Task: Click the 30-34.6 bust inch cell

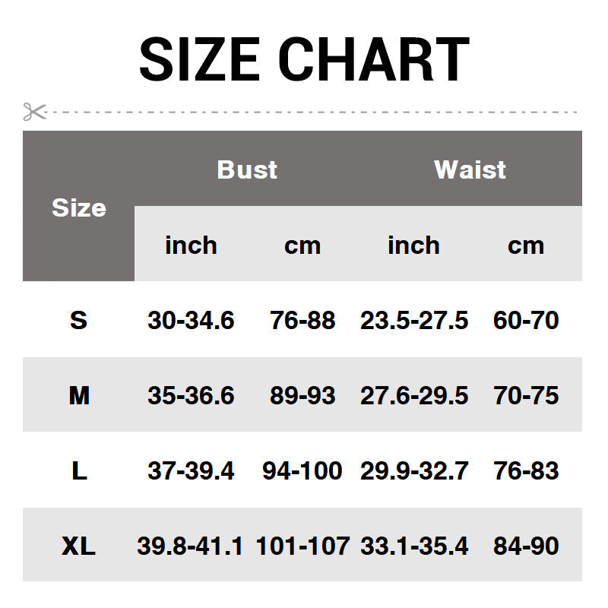Action: point(191,320)
